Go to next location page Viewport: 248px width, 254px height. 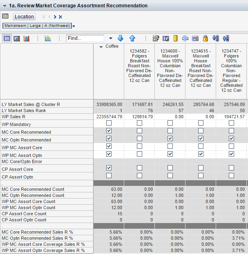coord(55,17)
